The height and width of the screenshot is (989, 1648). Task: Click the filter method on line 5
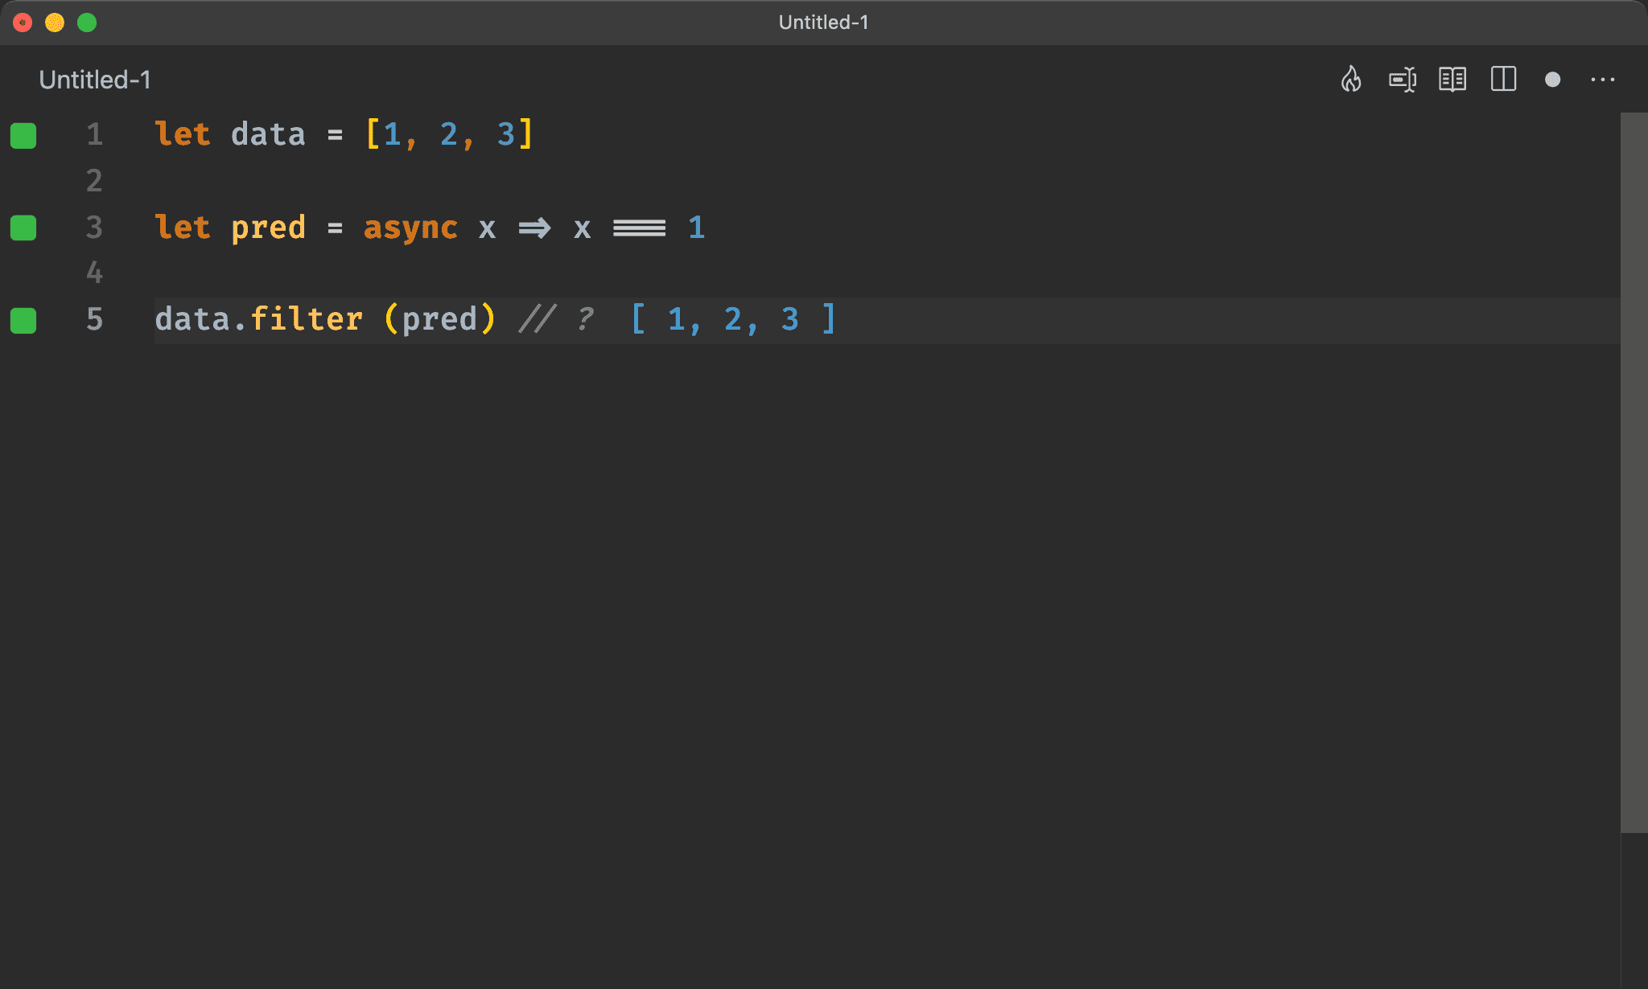click(307, 320)
